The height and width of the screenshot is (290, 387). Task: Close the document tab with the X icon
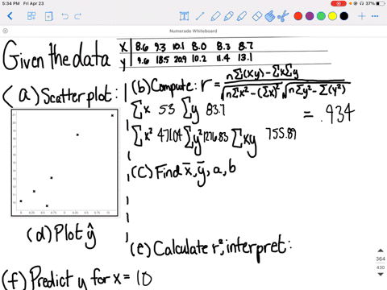point(5,31)
